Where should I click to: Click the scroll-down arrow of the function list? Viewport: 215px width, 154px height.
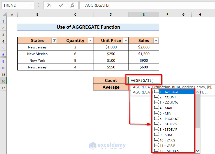click(198, 151)
